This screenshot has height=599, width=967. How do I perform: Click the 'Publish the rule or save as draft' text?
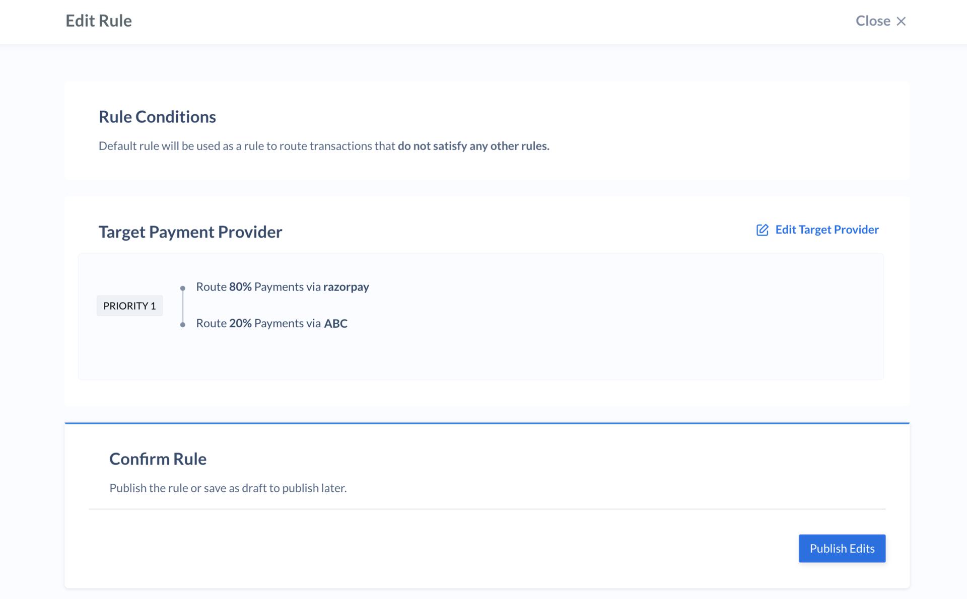[228, 488]
